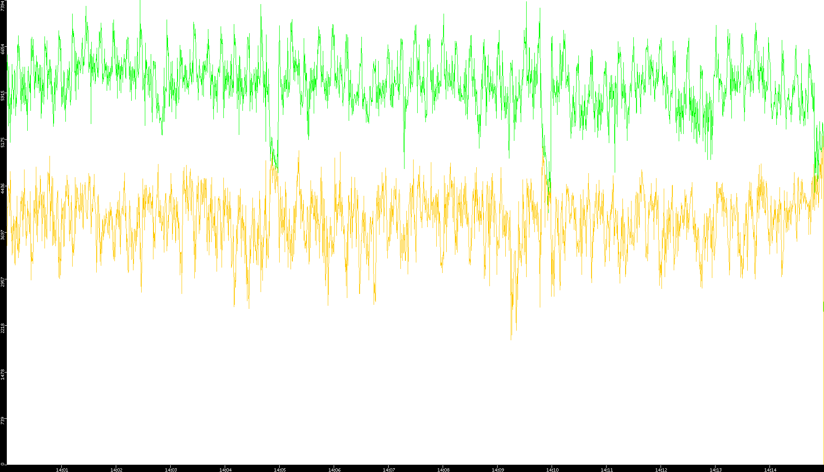
Task: Select the 14:11 time axis label
Action: pos(607,470)
